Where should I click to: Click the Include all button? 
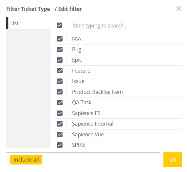(26, 160)
